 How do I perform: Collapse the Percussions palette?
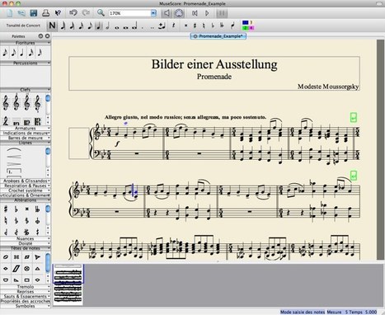[26, 63]
